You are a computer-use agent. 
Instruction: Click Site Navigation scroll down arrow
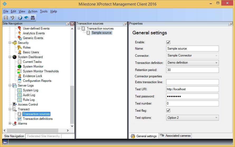pyautogui.click(x=72, y=126)
